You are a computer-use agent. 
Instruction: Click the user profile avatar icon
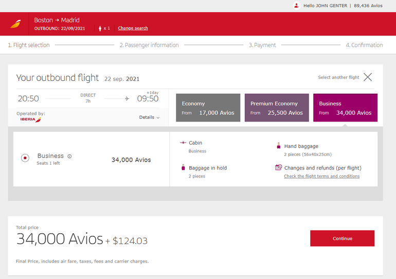296,6
